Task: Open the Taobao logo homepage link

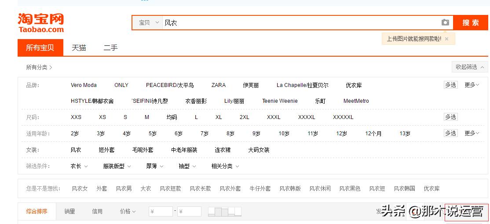Action: (40, 23)
